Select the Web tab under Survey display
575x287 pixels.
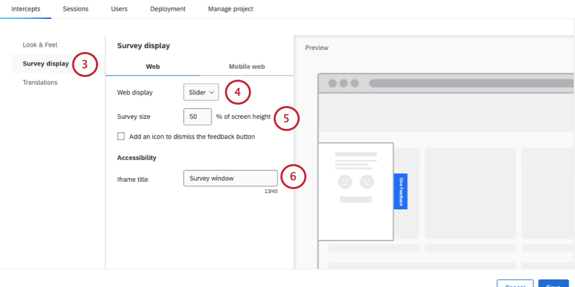point(153,66)
